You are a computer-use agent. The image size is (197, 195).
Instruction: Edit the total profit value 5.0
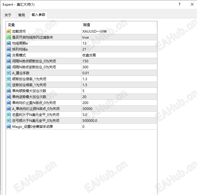click(x=119, y=115)
